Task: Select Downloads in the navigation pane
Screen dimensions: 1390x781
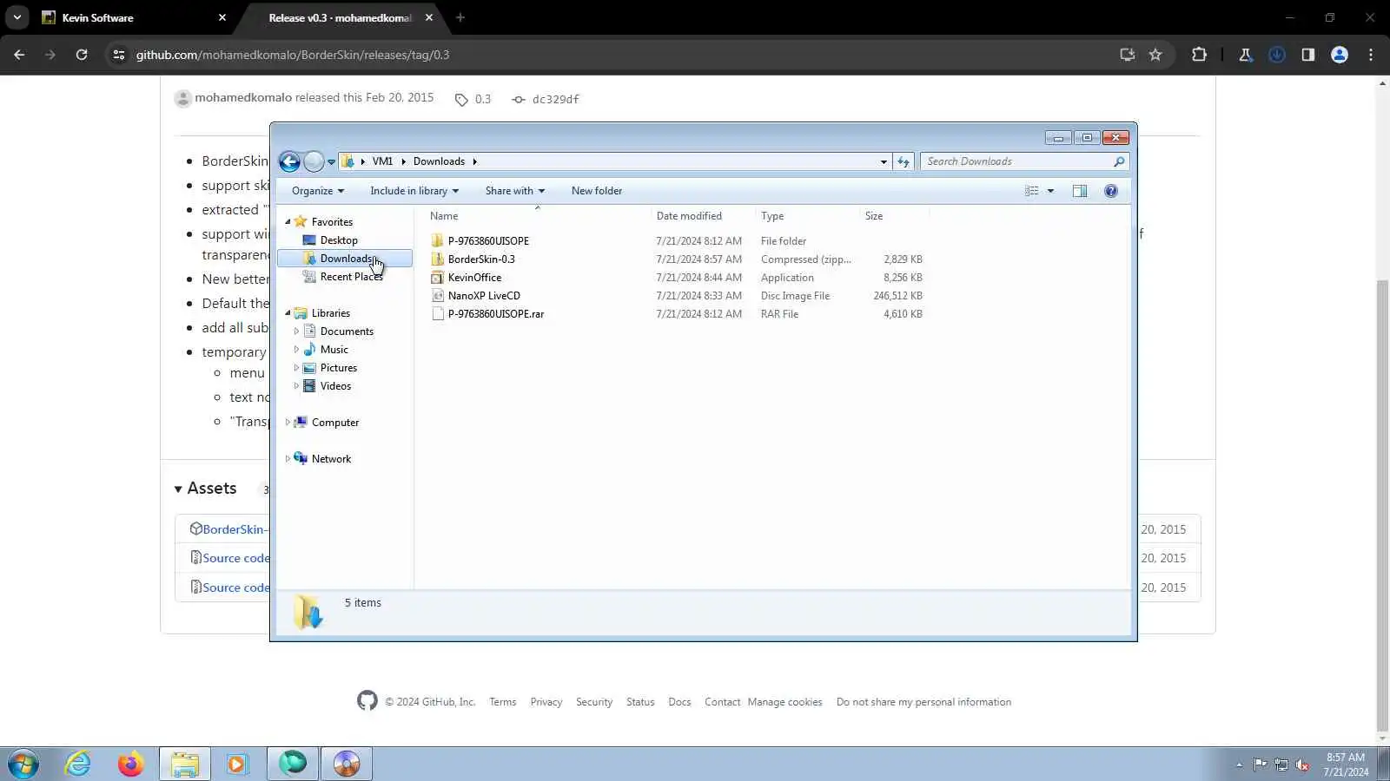Action: tap(345, 259)
